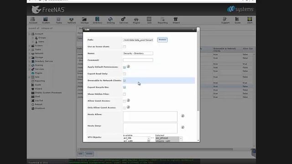The width and height of the screenshot is (292, 164).
Task: Expand the Jails tree node
Action: click(x=30, y=77)
